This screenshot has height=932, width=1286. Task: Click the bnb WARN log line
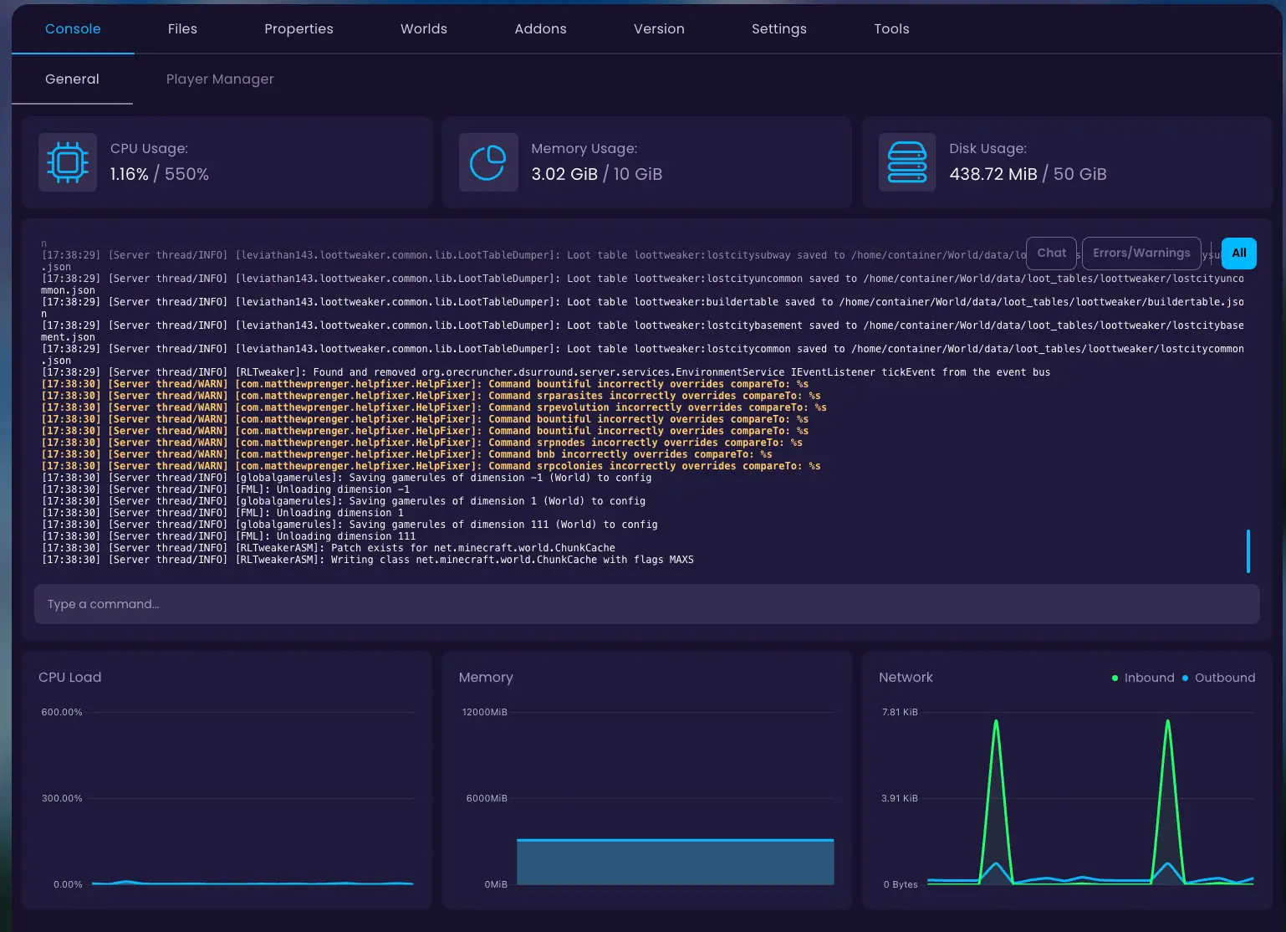click(x=407, y=454)
